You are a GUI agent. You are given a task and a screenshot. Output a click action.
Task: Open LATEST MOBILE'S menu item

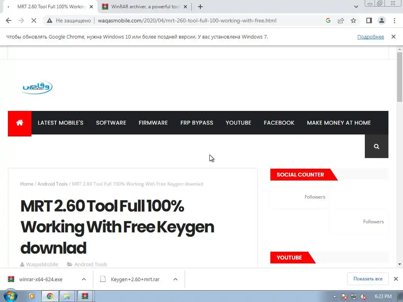pyautogui.click(x=60, y=123)
